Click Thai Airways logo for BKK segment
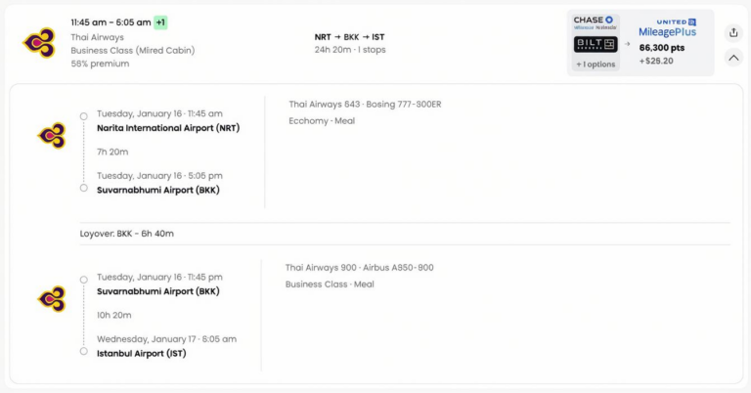 (52, 298)
